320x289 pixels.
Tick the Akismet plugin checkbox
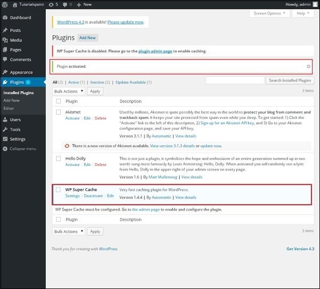click(x=59, y=112)
